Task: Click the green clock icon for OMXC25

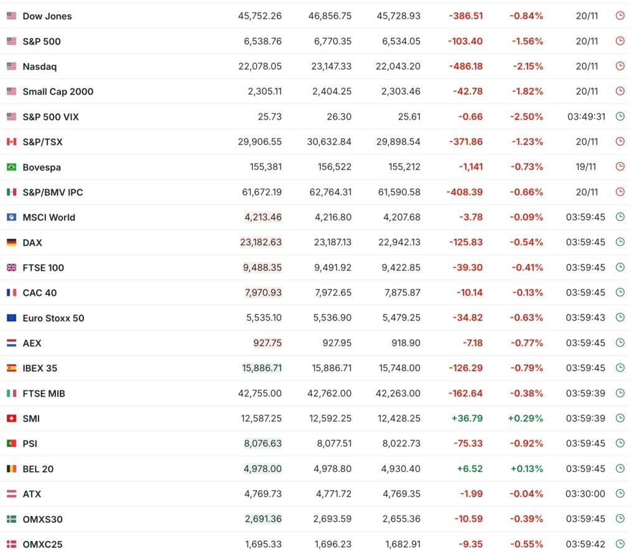Action: pos(620,544)
